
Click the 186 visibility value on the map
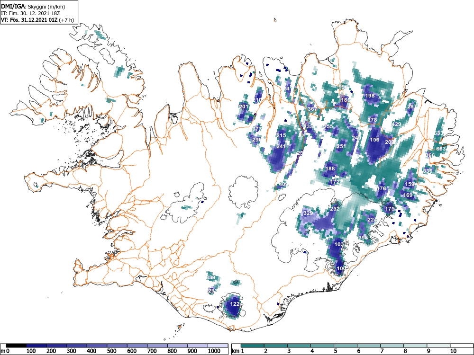tap(346, 100)
